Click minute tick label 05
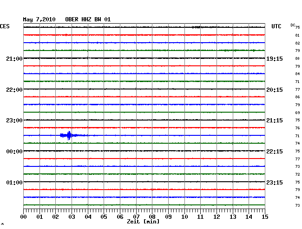 104,216
